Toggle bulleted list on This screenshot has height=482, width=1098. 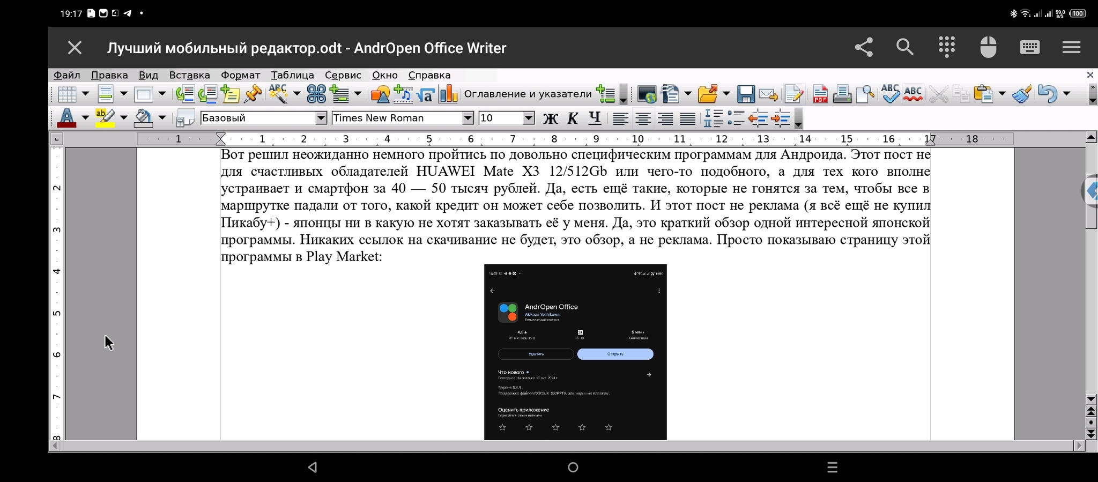736,118
